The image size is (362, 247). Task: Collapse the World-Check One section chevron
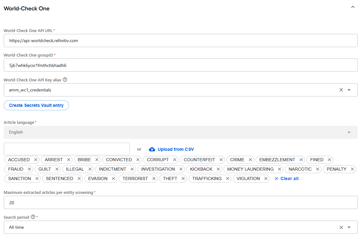[x=353, y=7]
